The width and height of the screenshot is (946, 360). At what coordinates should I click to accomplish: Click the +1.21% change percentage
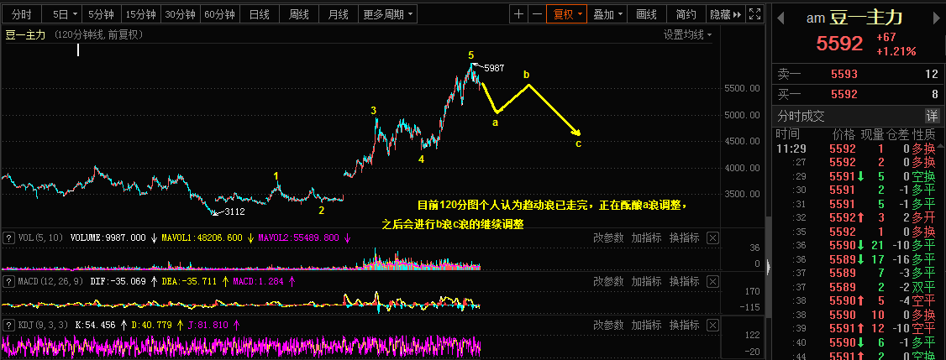pos(896,52)
